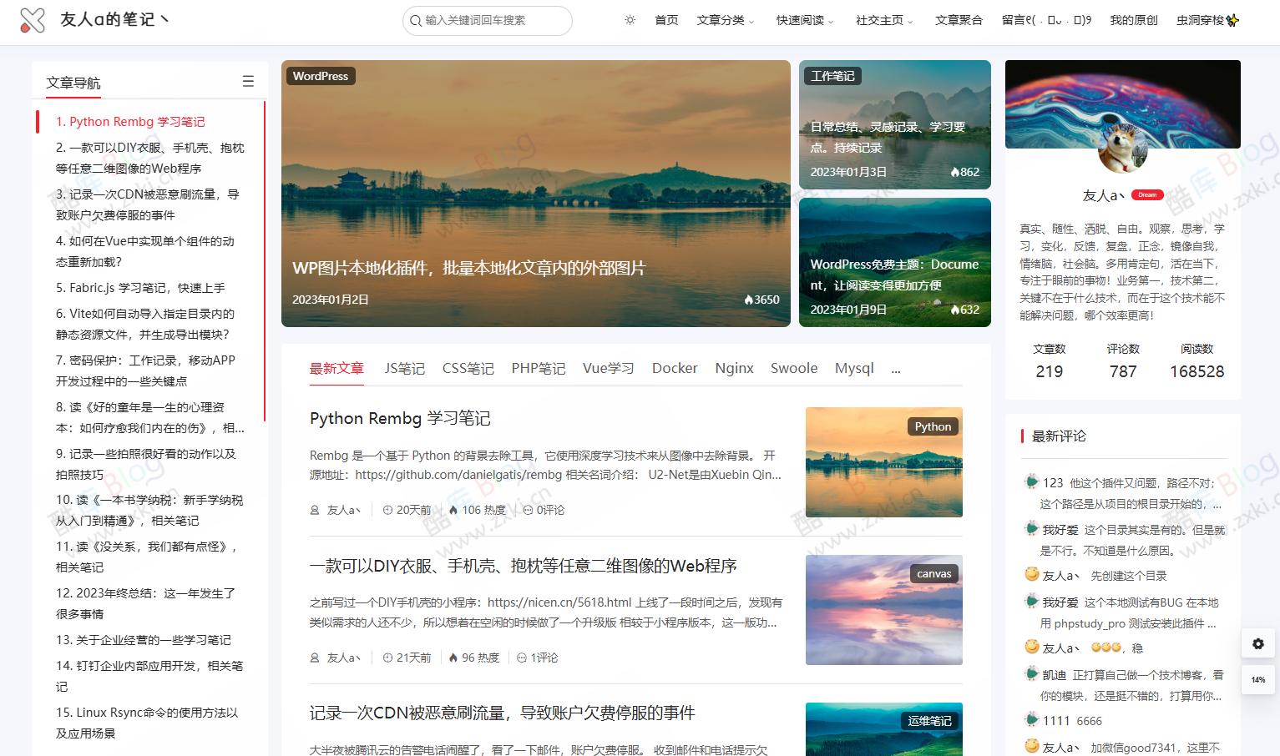Click the red Dream badge

click(1147, 195)
